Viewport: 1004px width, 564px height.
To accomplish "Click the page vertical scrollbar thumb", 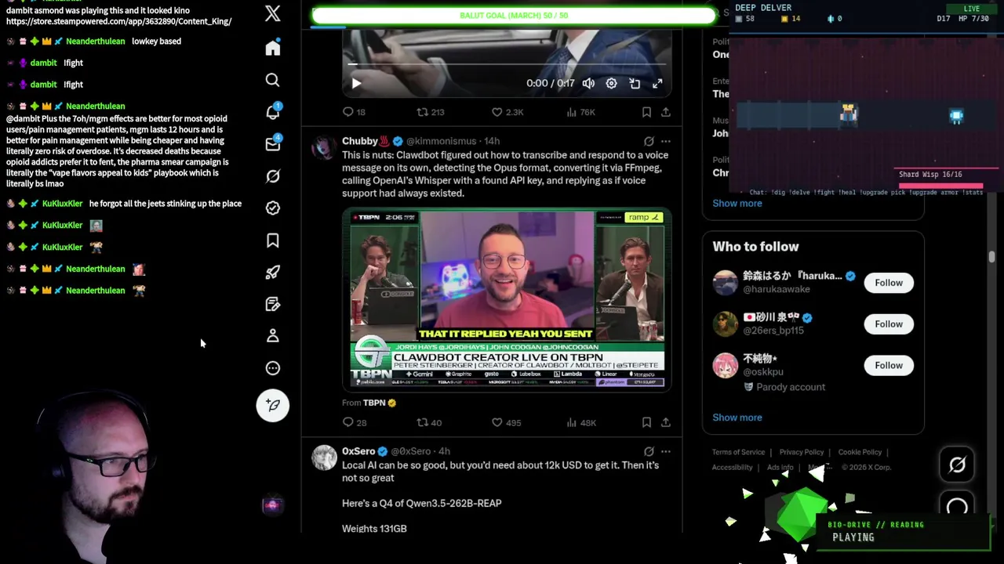I will pos(991,257).
